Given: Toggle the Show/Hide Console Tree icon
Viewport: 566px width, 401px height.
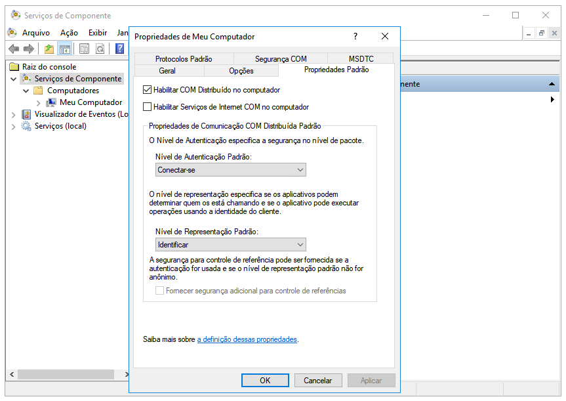Looking at the screenshot, I should [x=64, y=49].
